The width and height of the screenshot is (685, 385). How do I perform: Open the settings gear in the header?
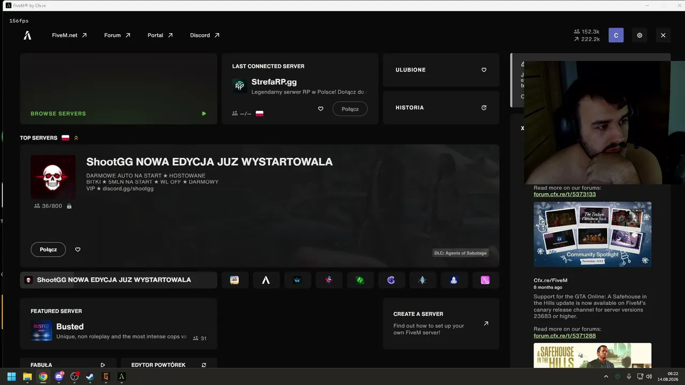640,35
